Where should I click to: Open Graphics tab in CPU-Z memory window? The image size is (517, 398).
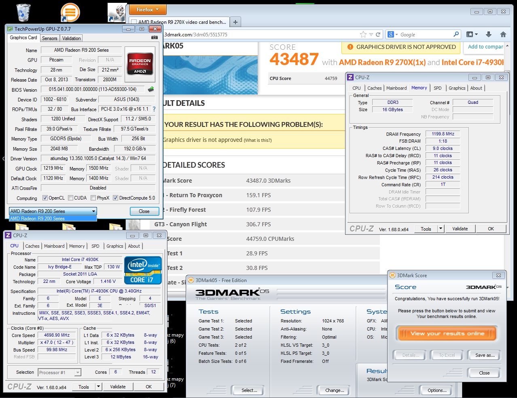coord(457,88)
